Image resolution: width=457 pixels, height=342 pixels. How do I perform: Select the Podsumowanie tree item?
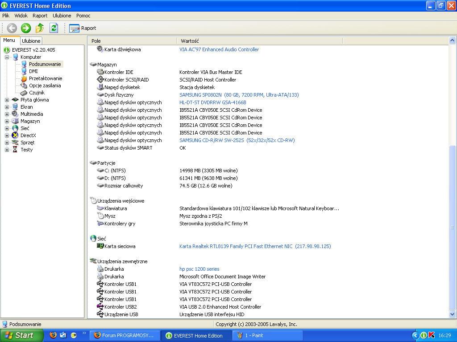point(45,64)
